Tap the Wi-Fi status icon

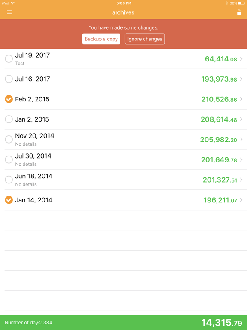(x=13, y=3)
